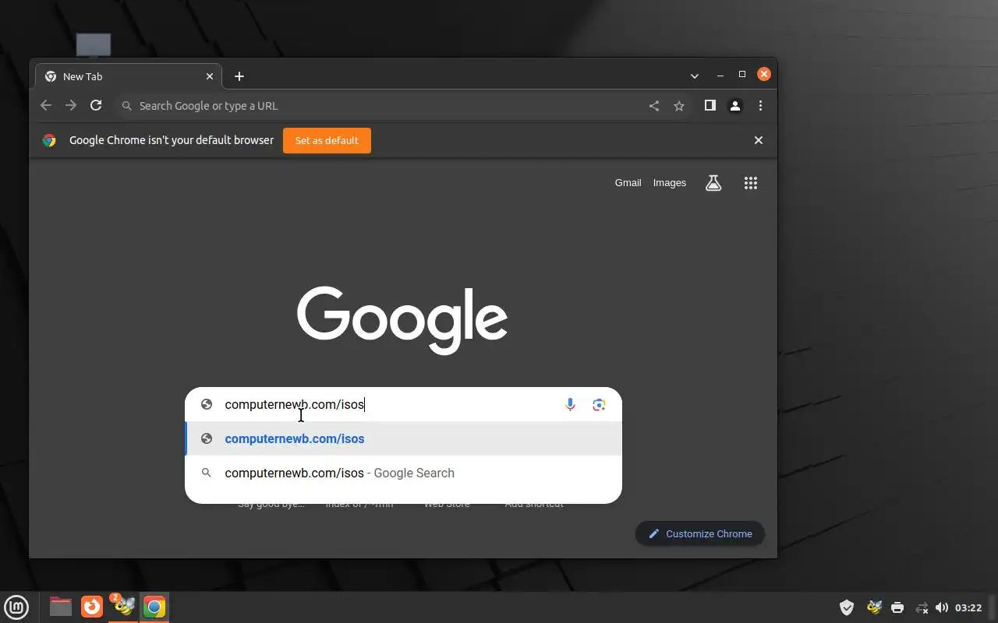Bookmark this tab with the star icon
Viewport: 998px width, 623px height.
[679, 106]
